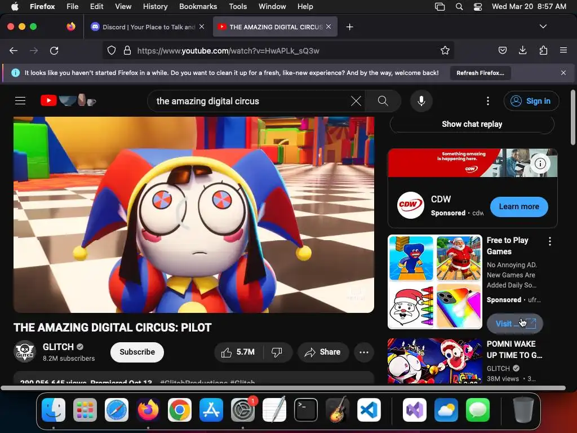
Task: Open Terminal from the Dock
Action: [x=306, y=410]
